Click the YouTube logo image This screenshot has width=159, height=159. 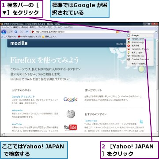click(x=70, y=128)
